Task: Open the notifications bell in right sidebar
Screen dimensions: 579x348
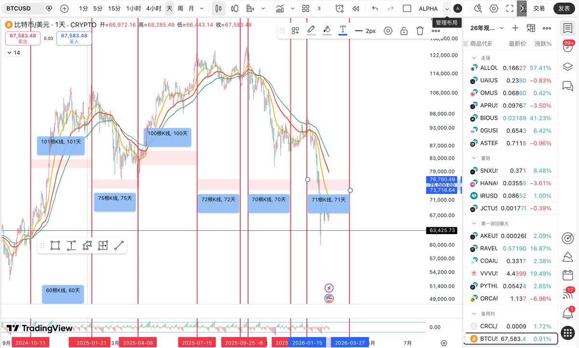Action: pos(567,313)
